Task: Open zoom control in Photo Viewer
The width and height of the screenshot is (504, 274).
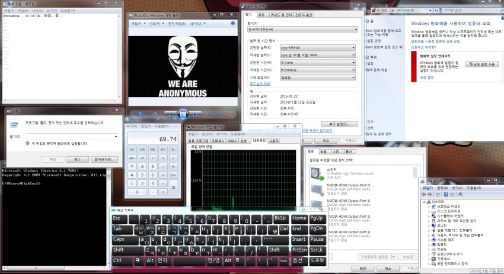Action: tap(140, 114)
